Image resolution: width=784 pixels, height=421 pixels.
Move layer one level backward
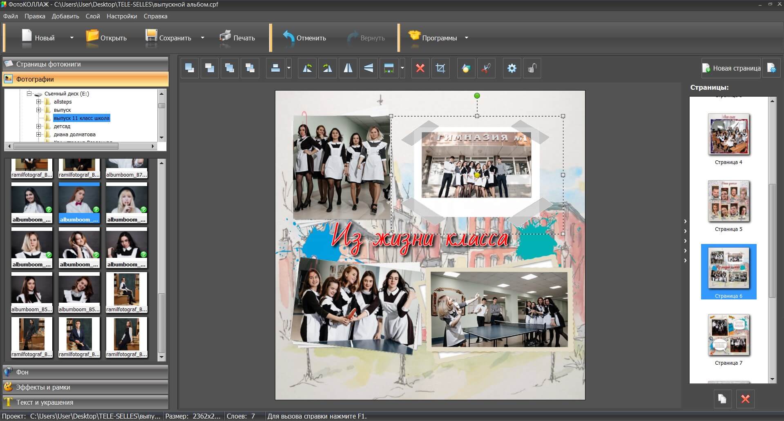(250, 68)
